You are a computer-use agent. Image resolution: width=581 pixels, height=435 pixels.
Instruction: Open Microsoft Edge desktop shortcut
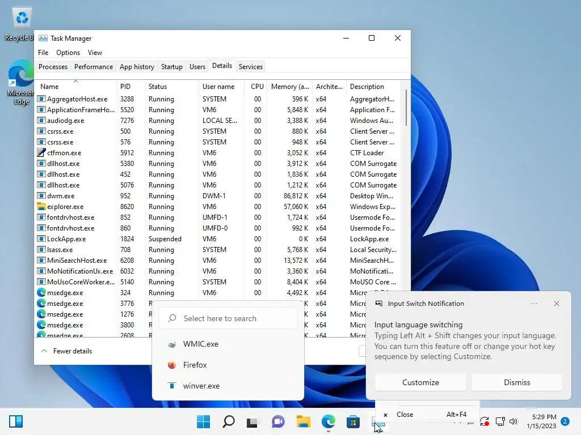tap(20, 83)
